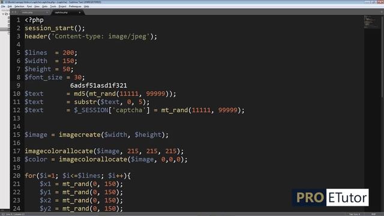
Task: Click the '$lines' variable on line 5
Action: (x=36, y=53)
